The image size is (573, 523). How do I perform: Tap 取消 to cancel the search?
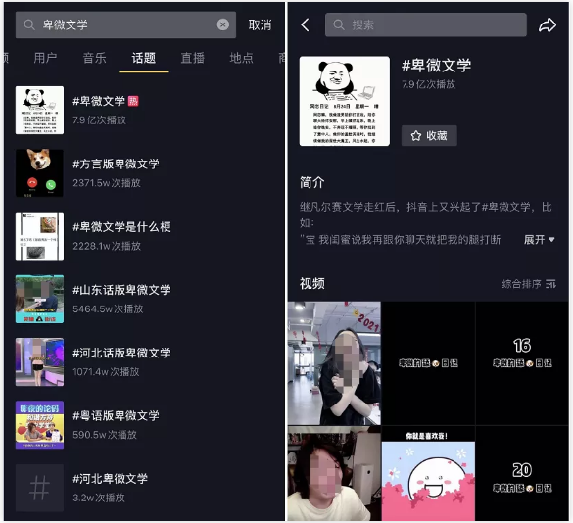260,24
